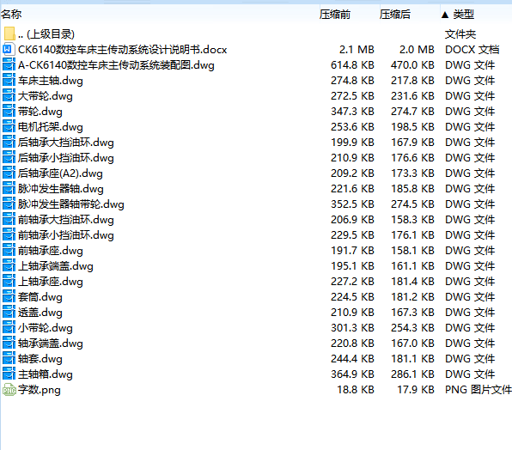Click the DWG icon for 后轴承大挡油环.dwg

tap(9, 143)
